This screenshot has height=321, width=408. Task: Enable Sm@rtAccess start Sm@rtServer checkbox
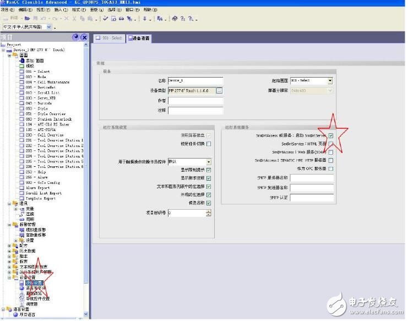pyautogui.click(x=331, y=135)
